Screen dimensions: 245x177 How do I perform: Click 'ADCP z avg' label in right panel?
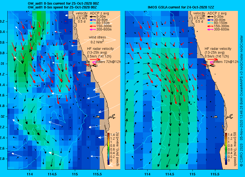pos(217,13)
